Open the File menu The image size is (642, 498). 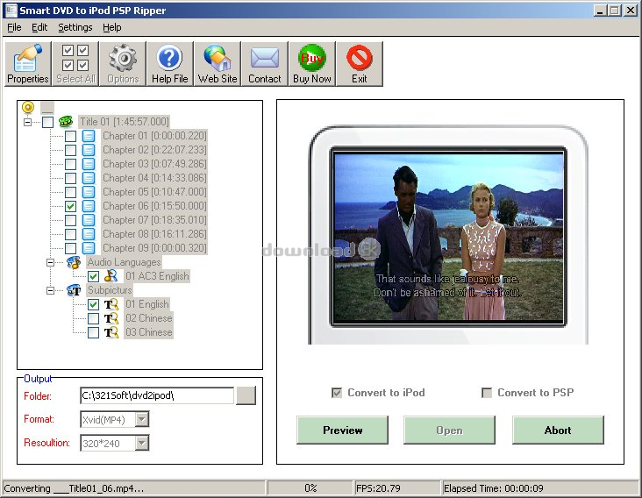coord(14,27)
